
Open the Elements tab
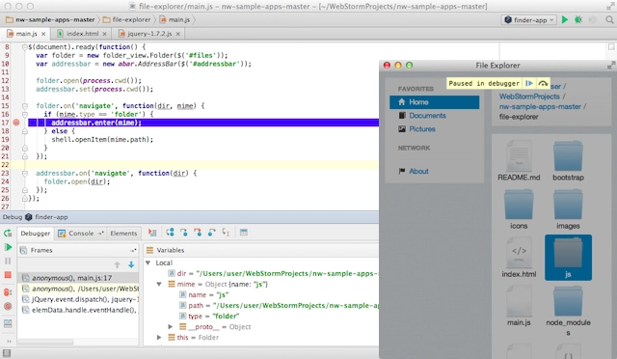[x=123, y=234]
